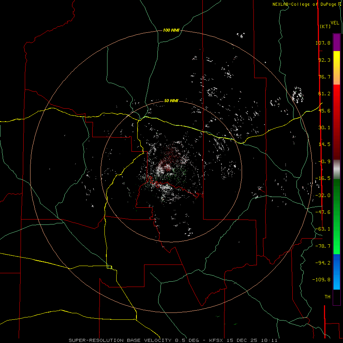Screen dimensions: 343x343
Task: Click the 107.8 legend value
Action: [323, 43]
